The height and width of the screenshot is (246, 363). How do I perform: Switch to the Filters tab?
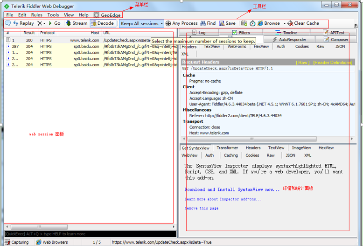point(241,32)
